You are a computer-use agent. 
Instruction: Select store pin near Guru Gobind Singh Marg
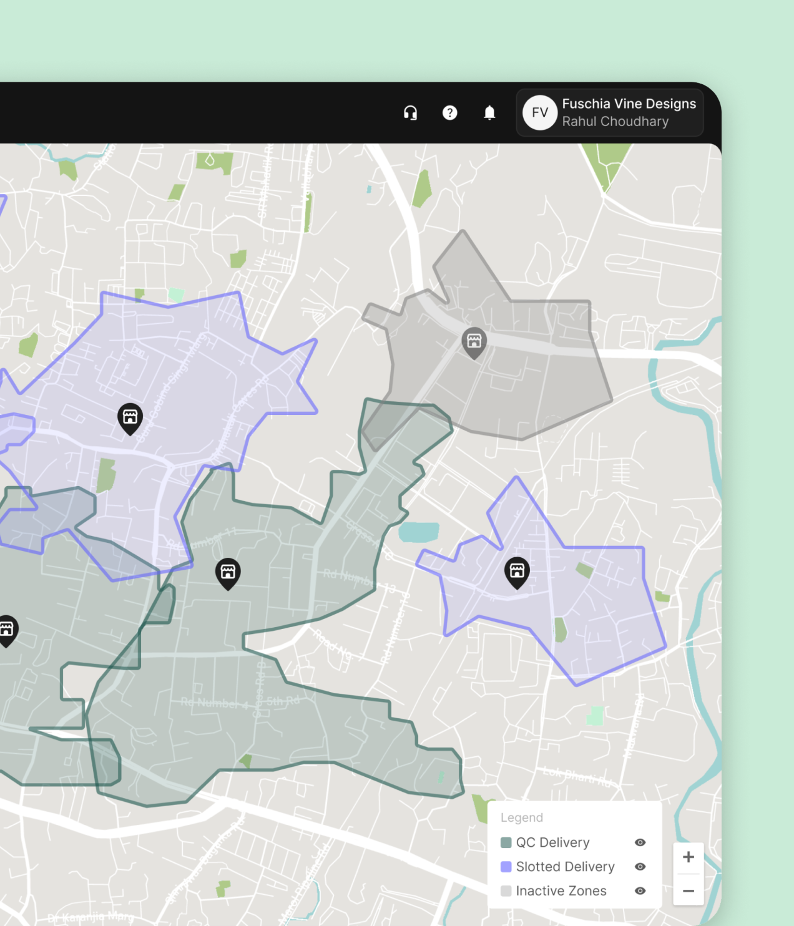[130, 417]
